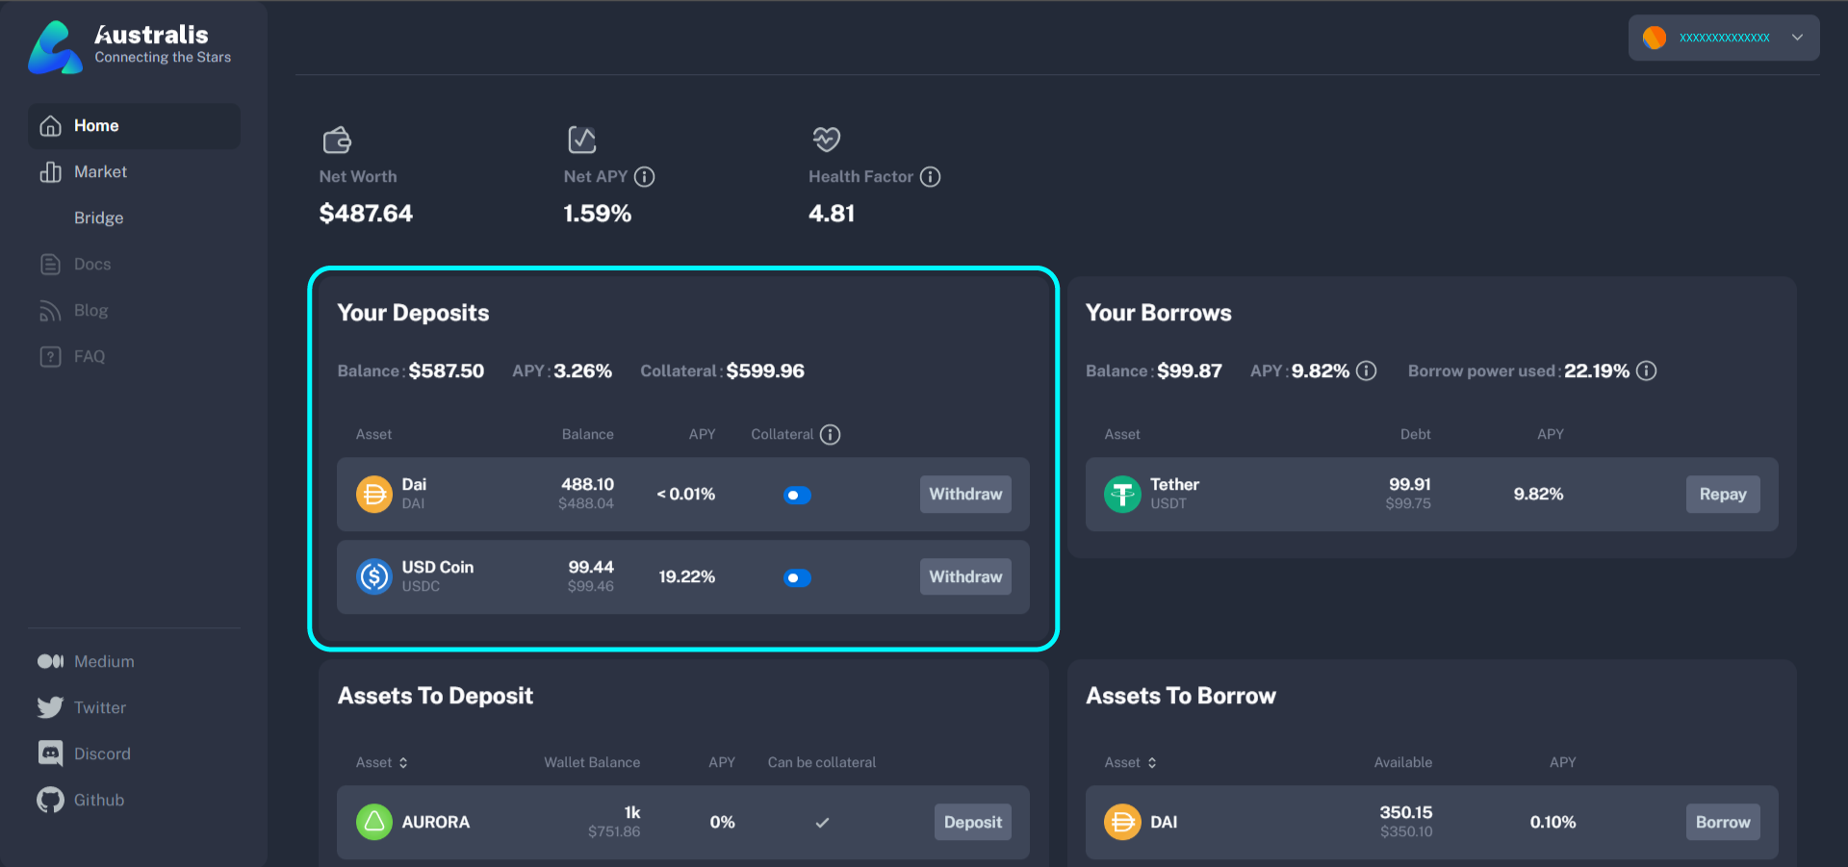Screen dimensions: 1848x867
Task: Click info icon beside Borrows APY 9.82%
Action: [1366, 371]
